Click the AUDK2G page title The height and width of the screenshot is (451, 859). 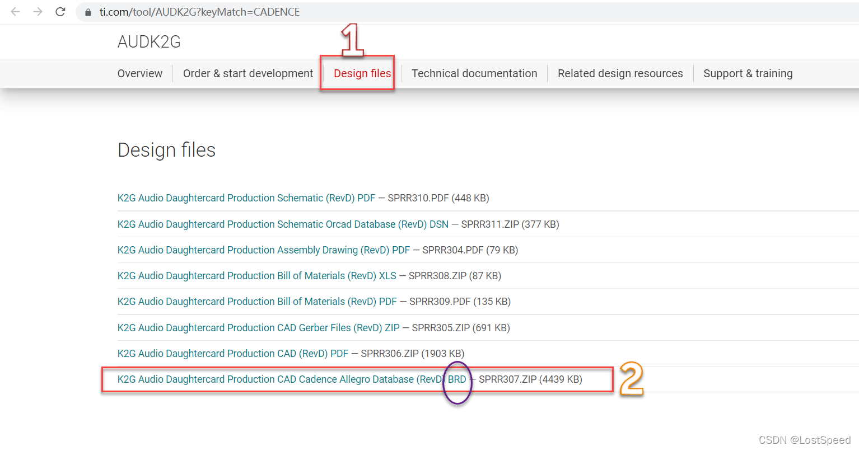coord(149,42)
